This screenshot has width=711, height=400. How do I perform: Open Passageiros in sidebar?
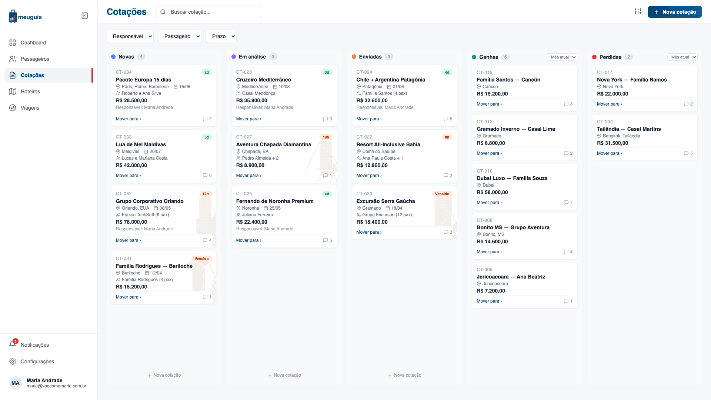(x=49, y=59)
